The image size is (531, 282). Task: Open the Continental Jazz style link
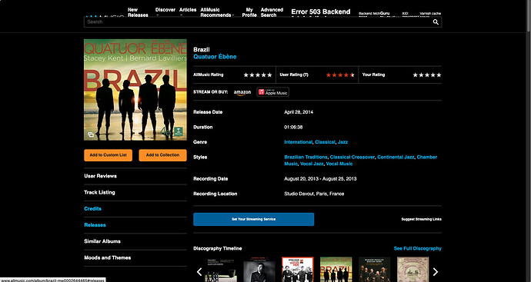(x=396, y=158)
